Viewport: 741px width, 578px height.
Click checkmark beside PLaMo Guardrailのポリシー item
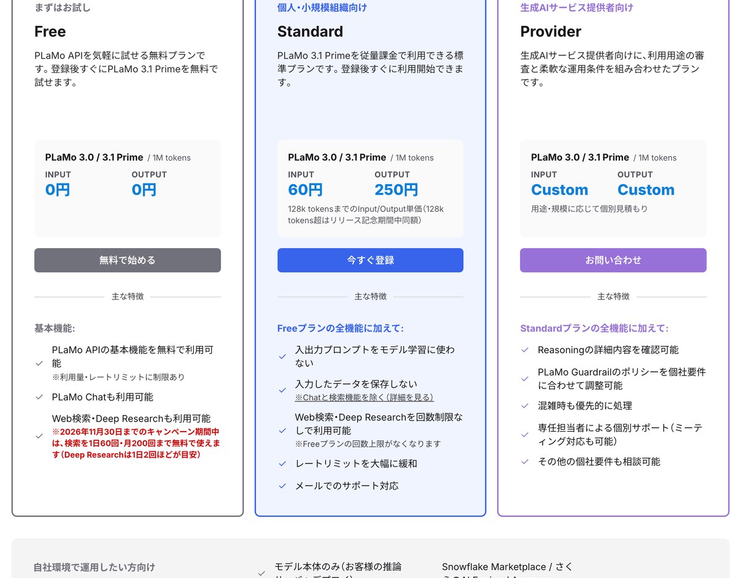tap(525, 379)
